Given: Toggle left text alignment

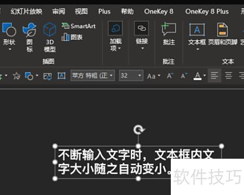Looking at the screenshot, I should pyautogui.click(x=214, y=75).
